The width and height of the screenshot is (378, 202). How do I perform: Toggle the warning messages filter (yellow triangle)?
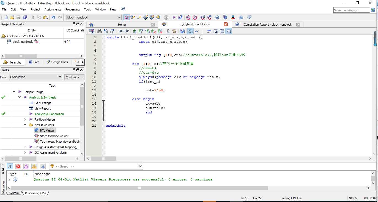click(x=34, y=166)
